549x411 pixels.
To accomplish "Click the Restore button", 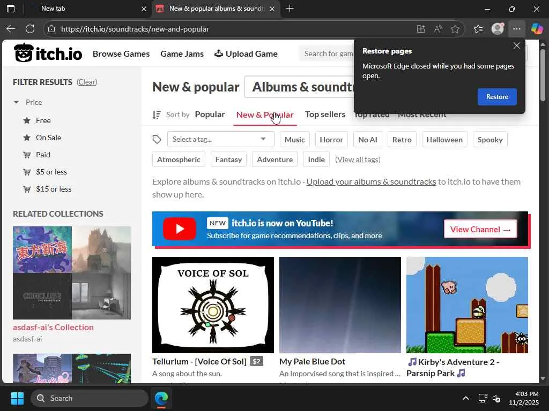I will tap(497, 97).
